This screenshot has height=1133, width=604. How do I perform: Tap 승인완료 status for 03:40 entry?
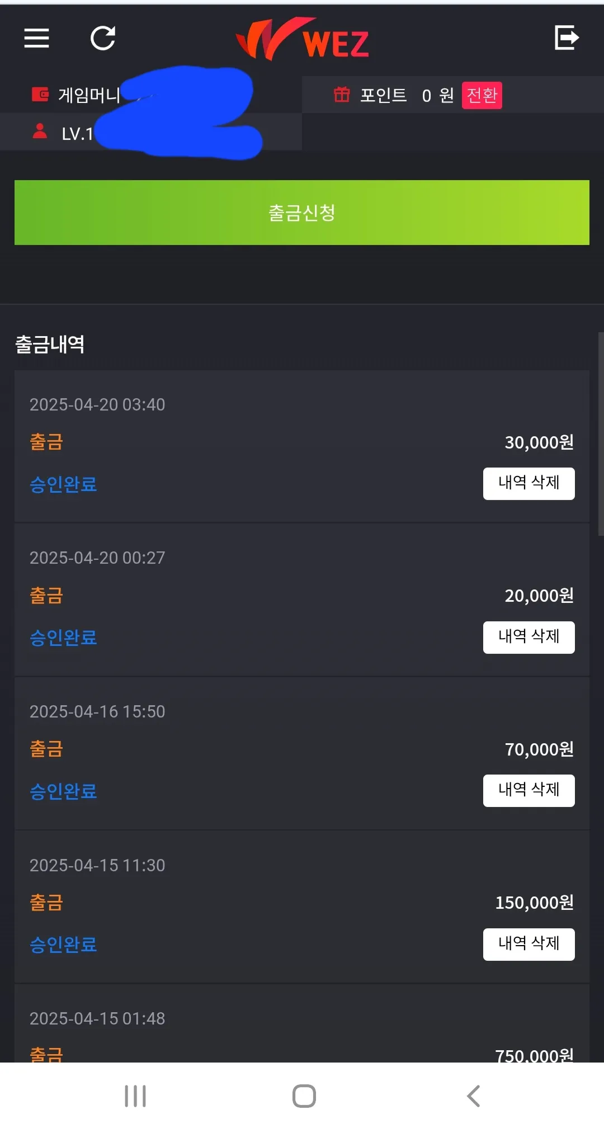click(x=63, y=484)
